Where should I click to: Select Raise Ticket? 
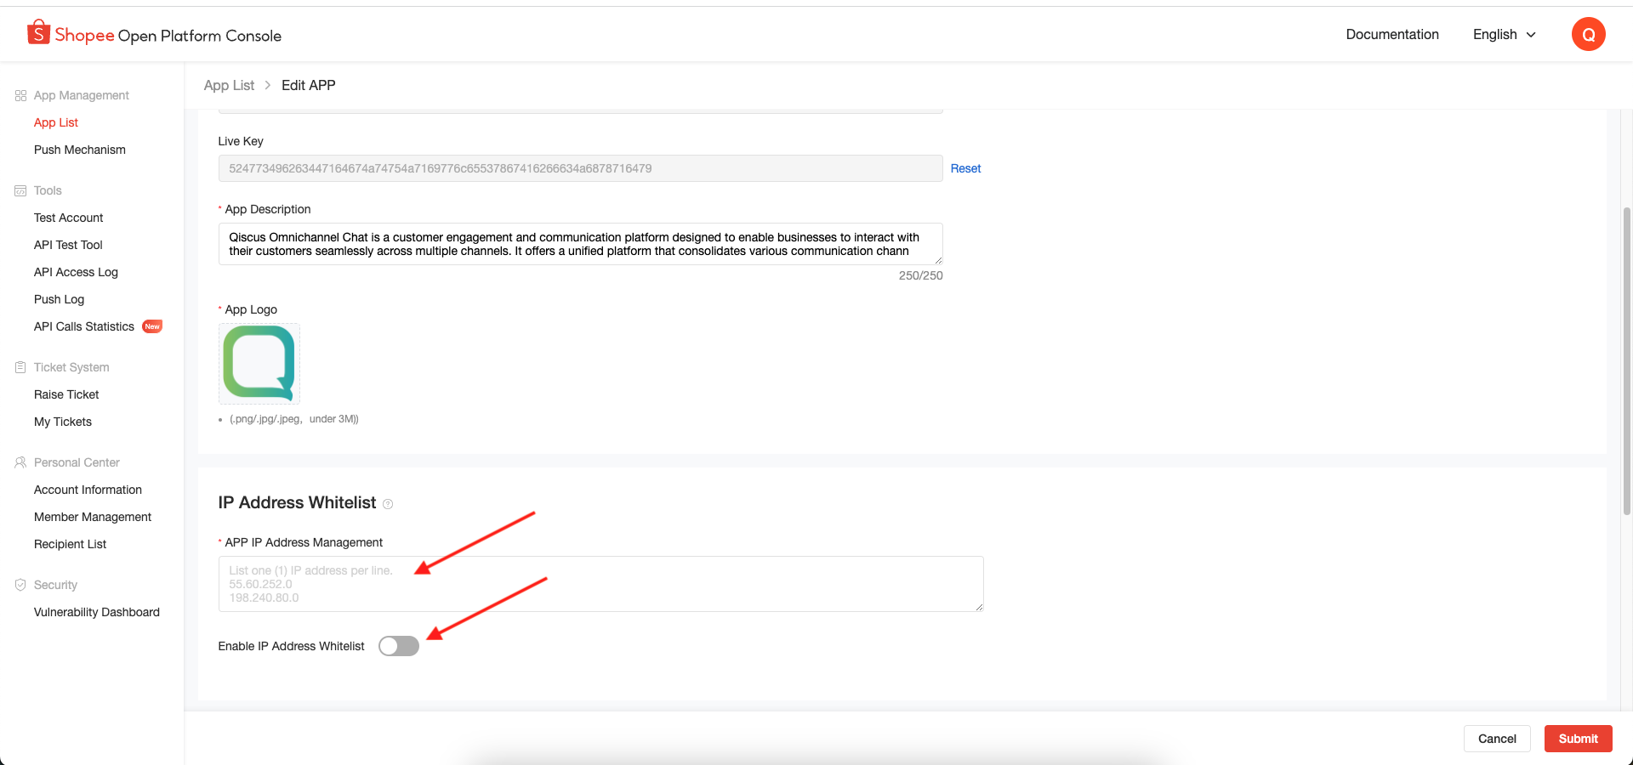tap(66, 394)
